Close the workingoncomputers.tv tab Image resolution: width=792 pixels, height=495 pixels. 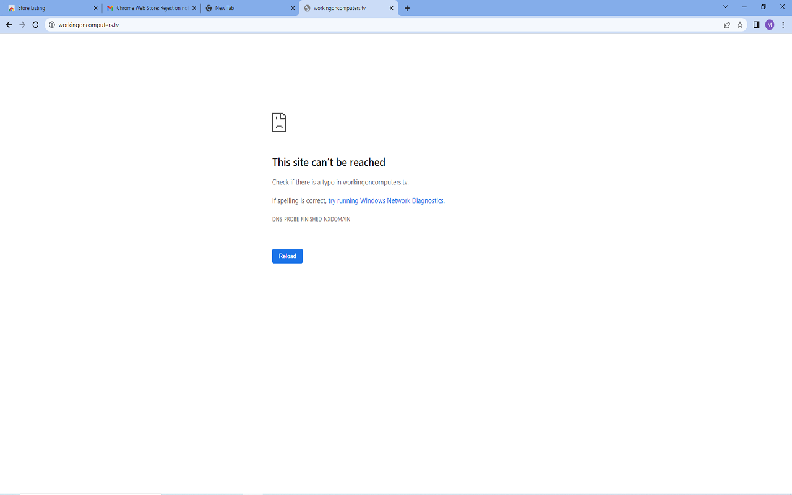pos(390,8)
